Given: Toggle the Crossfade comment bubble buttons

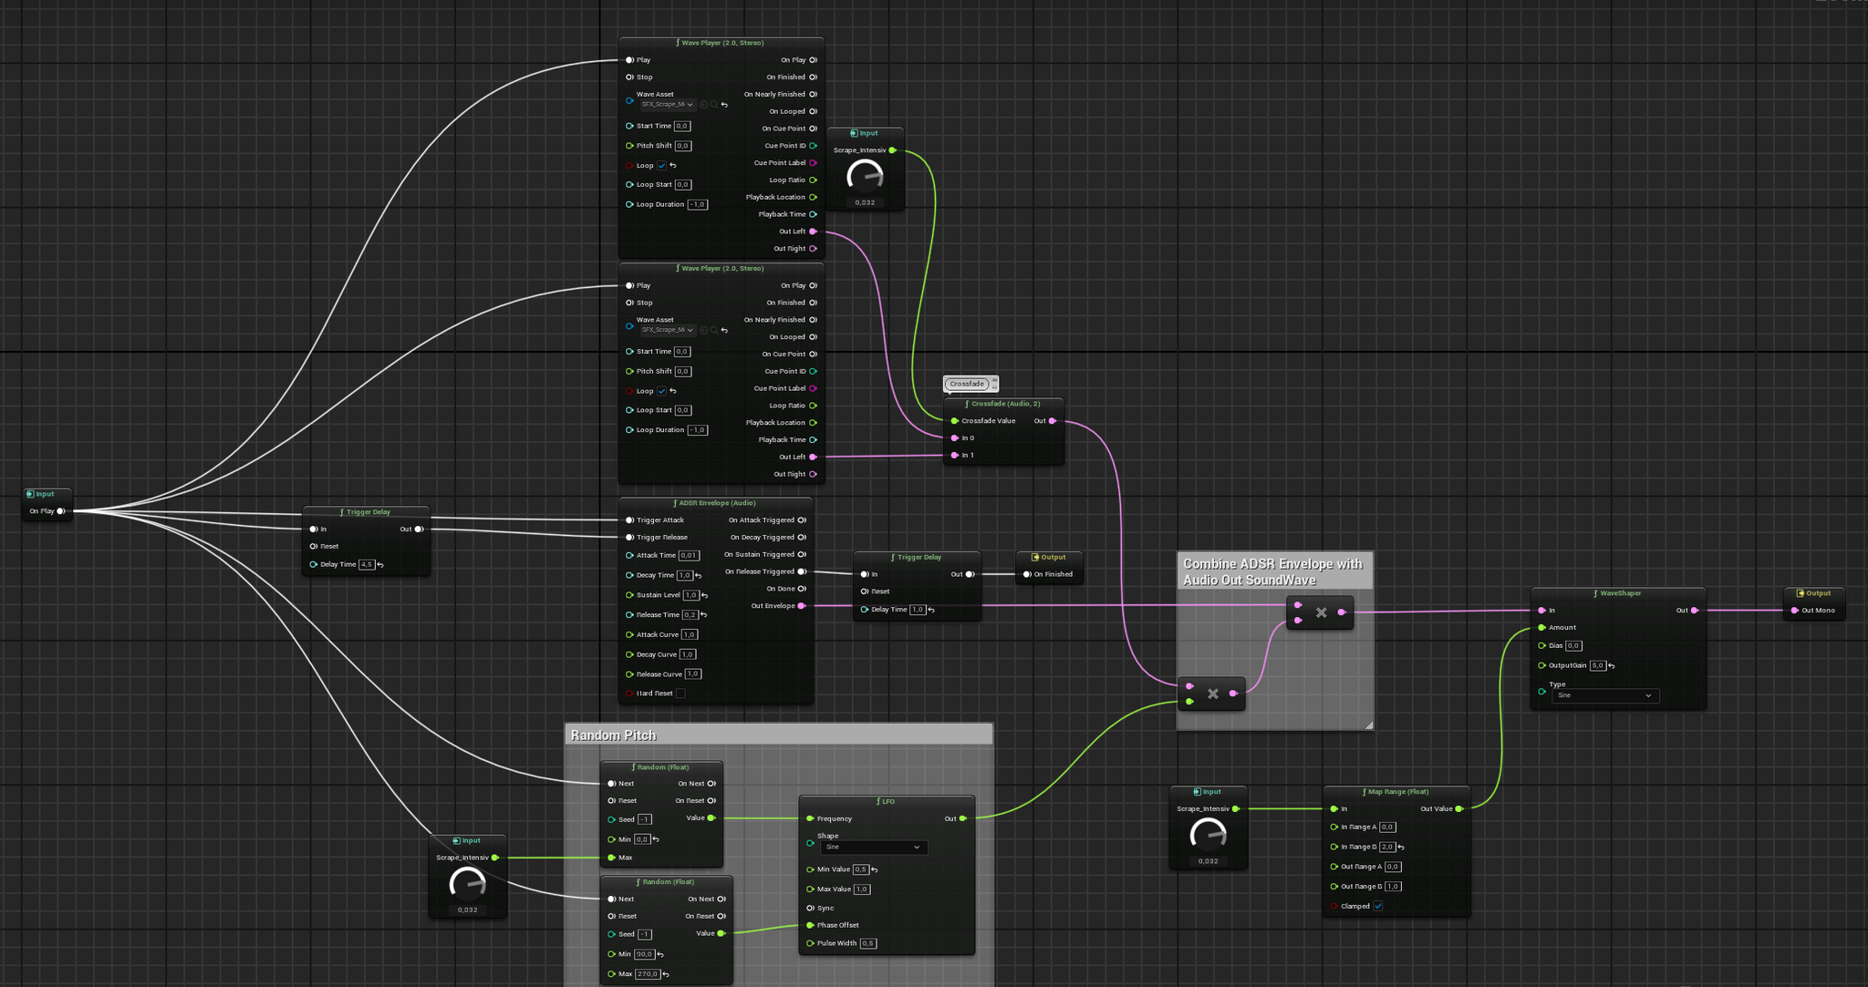Looking at the screenshot, I should click(x=994, y=384).
